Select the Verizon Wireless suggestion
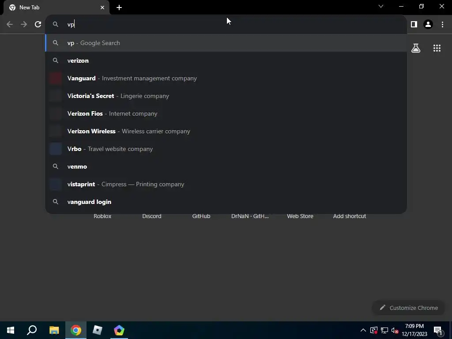The image size is (452, 339). 226,131
